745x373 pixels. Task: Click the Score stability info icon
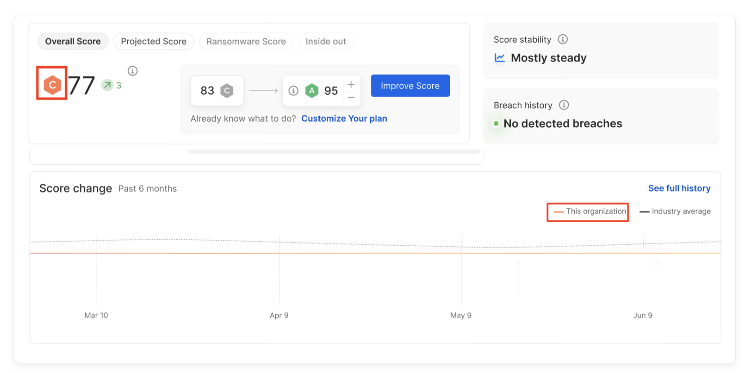pyautogui.click(x=563, y=39)
